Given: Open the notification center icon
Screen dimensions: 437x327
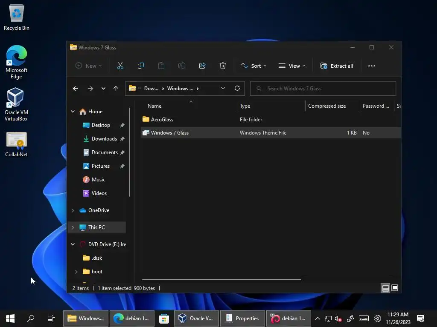Looking at the screenshot, I should coord(420,318).
